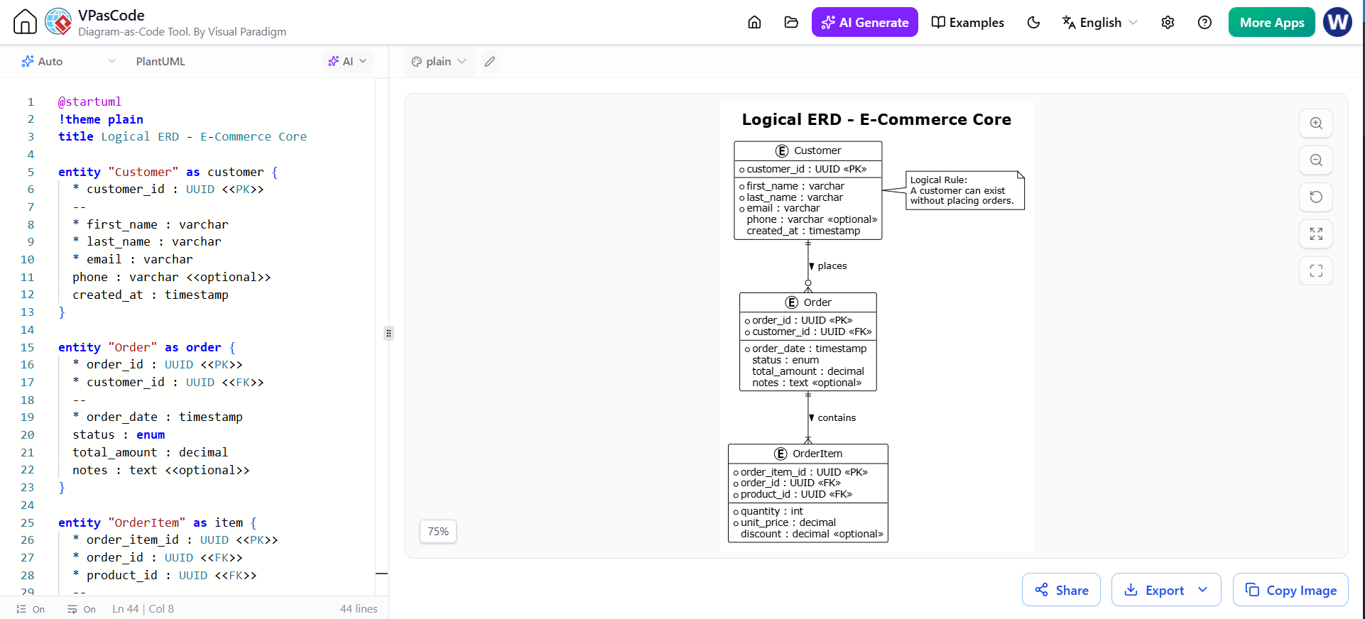Open the folder icon to load a file
Viewport: 1365px width, 619px height.
pyautogui.click(x=791, y=22)
